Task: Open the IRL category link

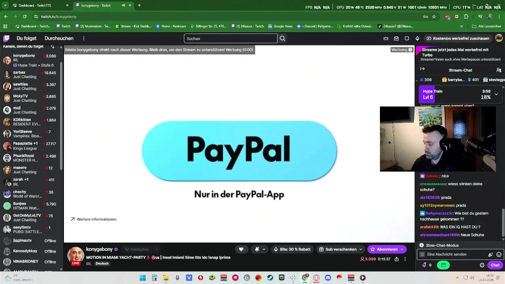Action: 89,263
